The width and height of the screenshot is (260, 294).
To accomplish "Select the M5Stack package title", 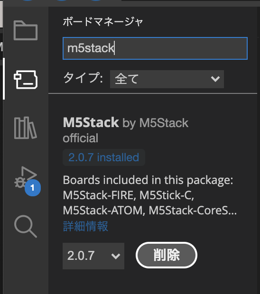I will click(x=91, y=123).
